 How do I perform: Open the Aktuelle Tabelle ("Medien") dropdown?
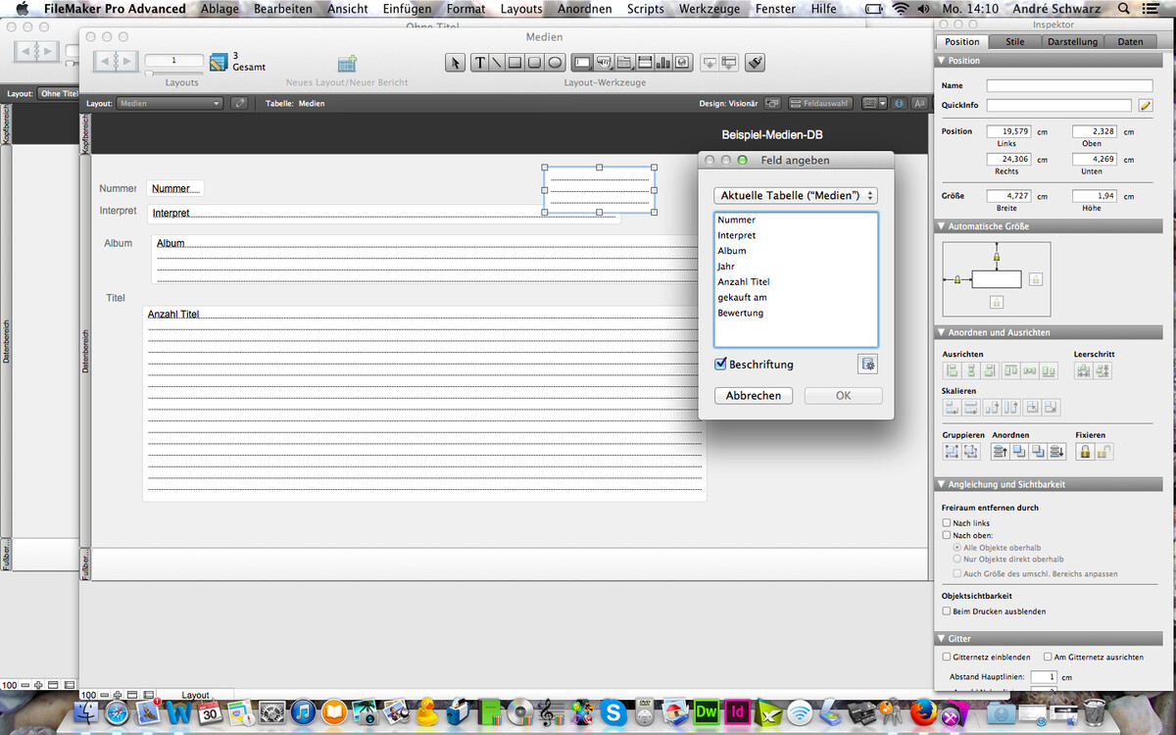[796, 195]
